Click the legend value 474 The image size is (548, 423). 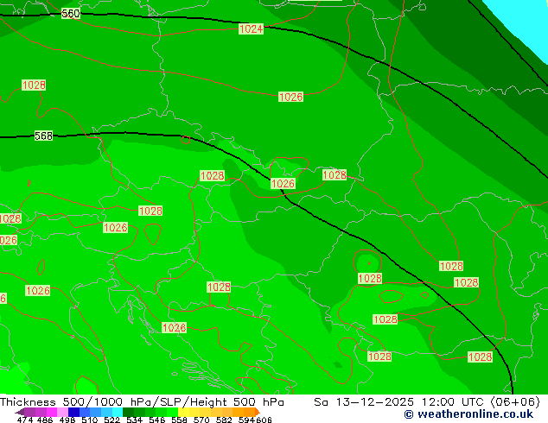(25, 420)
